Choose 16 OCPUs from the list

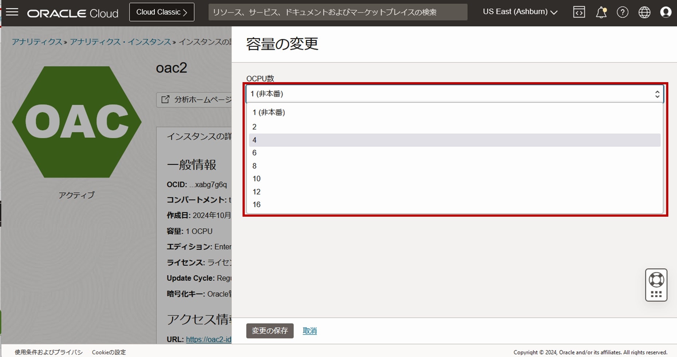coord(454,204)
